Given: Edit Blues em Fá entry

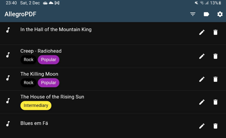Looking at the screenshot, I should [x=202, y=126].
